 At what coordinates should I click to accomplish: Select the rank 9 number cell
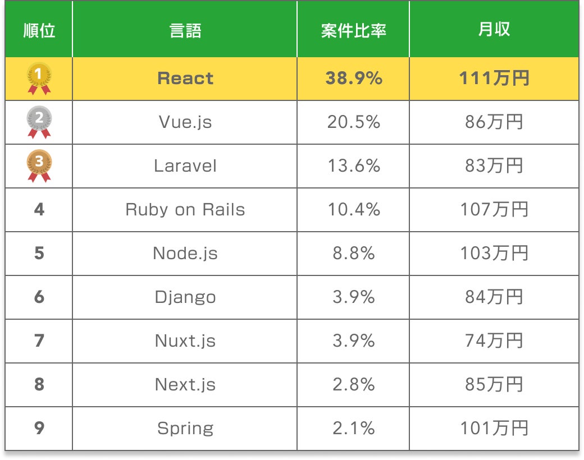click(x=39, y=429)
